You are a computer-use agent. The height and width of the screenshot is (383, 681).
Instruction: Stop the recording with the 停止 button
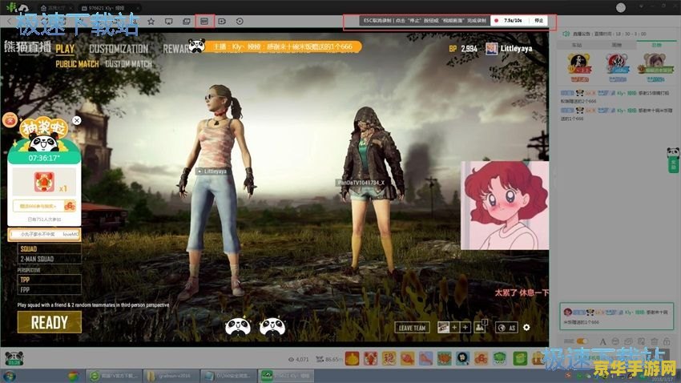[539, 20]
